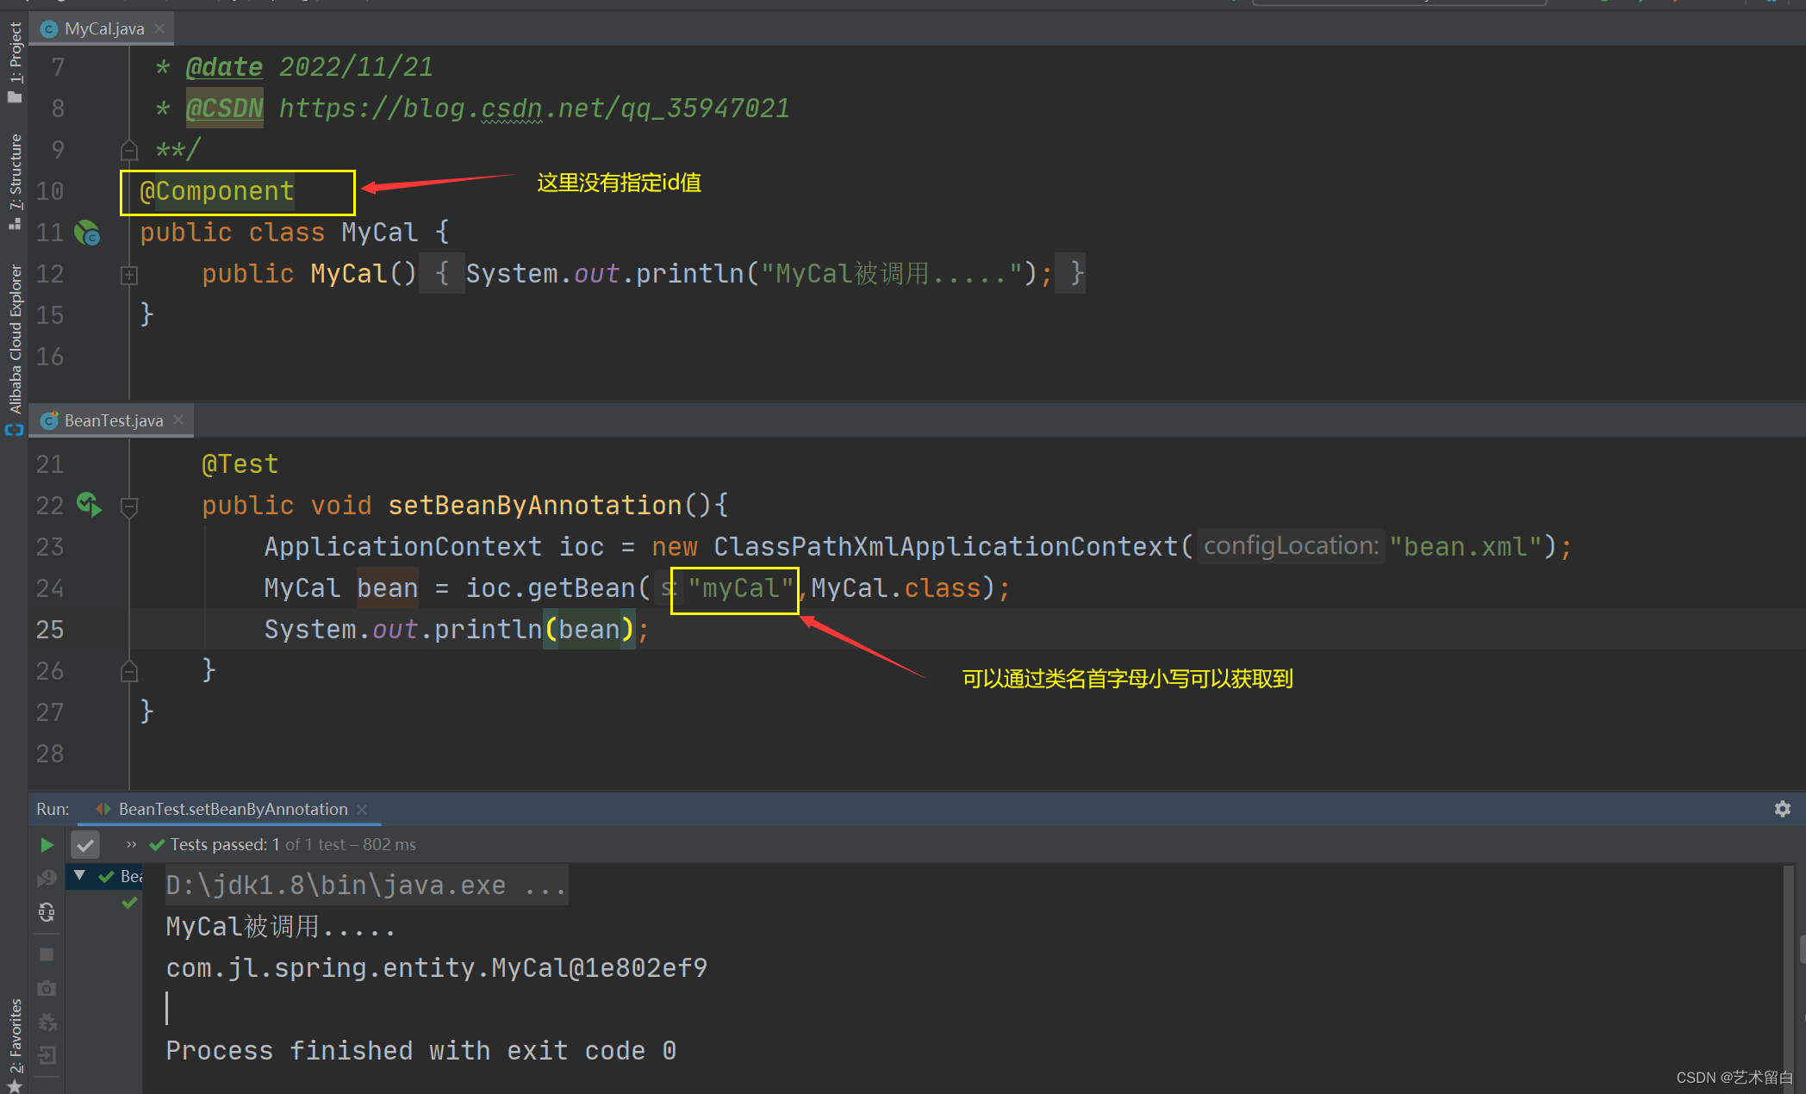This screenshot has height=1094, width=1806.
Task: Close BeanTest.setBeanByAnnotation run tab
Action: click(x=362, y=809)
